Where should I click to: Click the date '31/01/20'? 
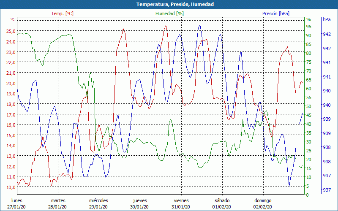[181, 207]
